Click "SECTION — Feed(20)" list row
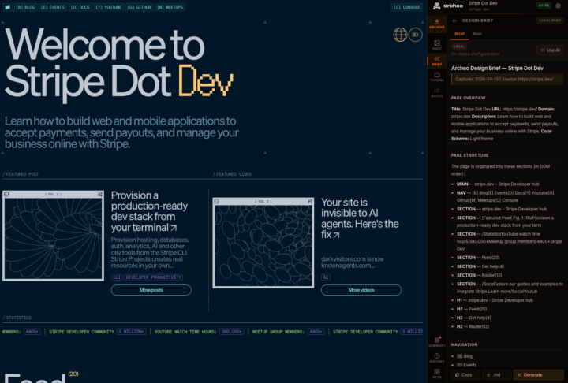Image resolution: width=568 pixels, height=383 pixels. coord(478,258)
